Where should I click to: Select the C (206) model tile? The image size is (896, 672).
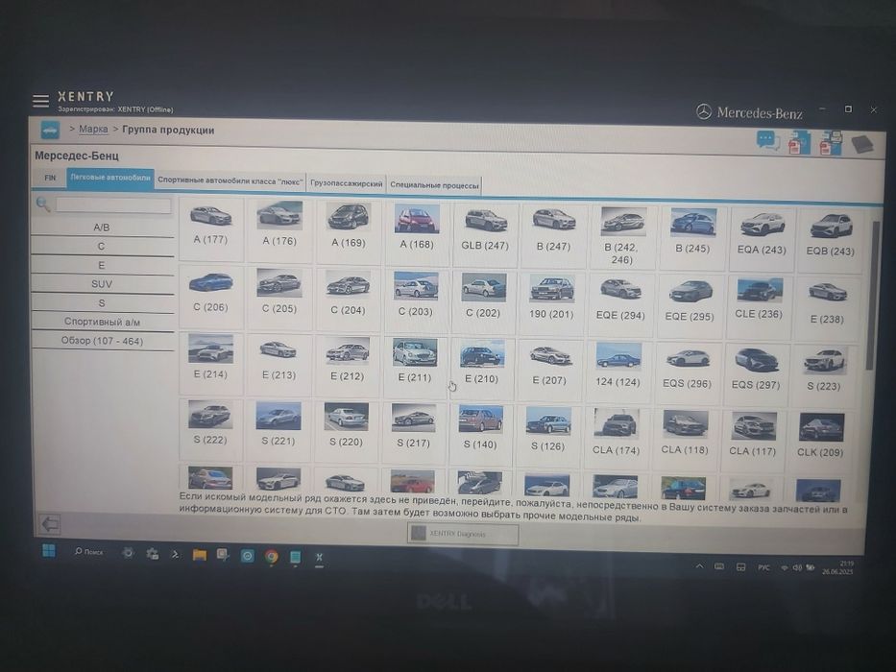[210, 296]
